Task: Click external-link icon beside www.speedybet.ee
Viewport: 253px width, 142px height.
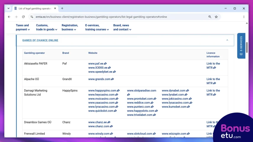Action: 115,72
